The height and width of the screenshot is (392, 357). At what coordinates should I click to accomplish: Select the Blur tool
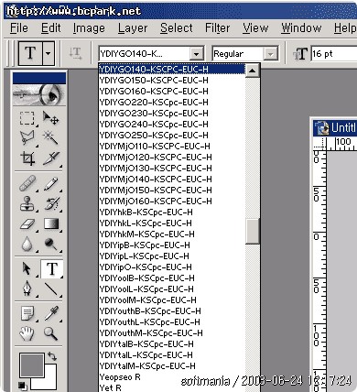(27, 244)
